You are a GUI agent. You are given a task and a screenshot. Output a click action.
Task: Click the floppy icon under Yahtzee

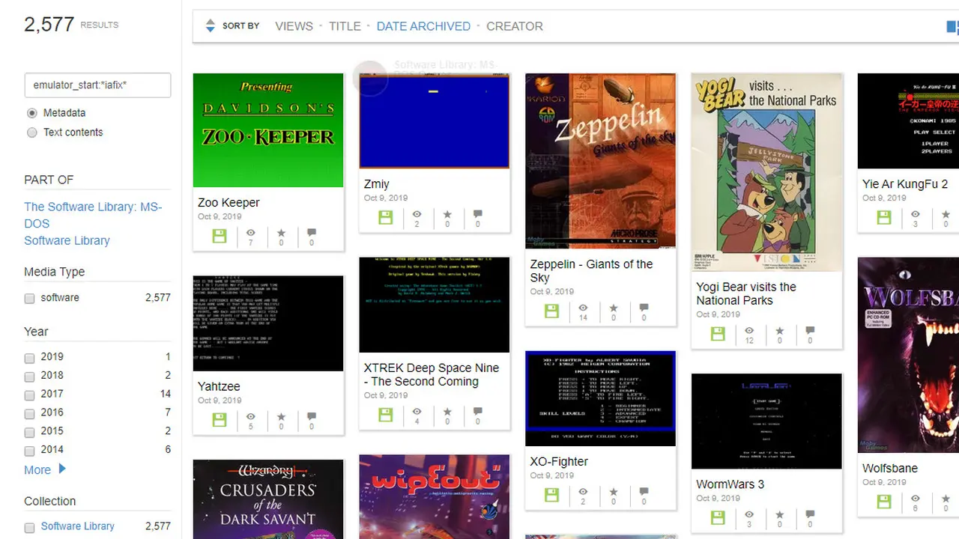[220, 420]
